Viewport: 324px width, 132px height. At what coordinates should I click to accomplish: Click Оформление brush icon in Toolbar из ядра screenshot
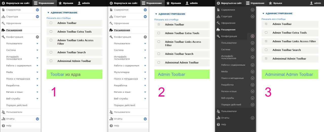pyautogui.click(x=3, y=23)
